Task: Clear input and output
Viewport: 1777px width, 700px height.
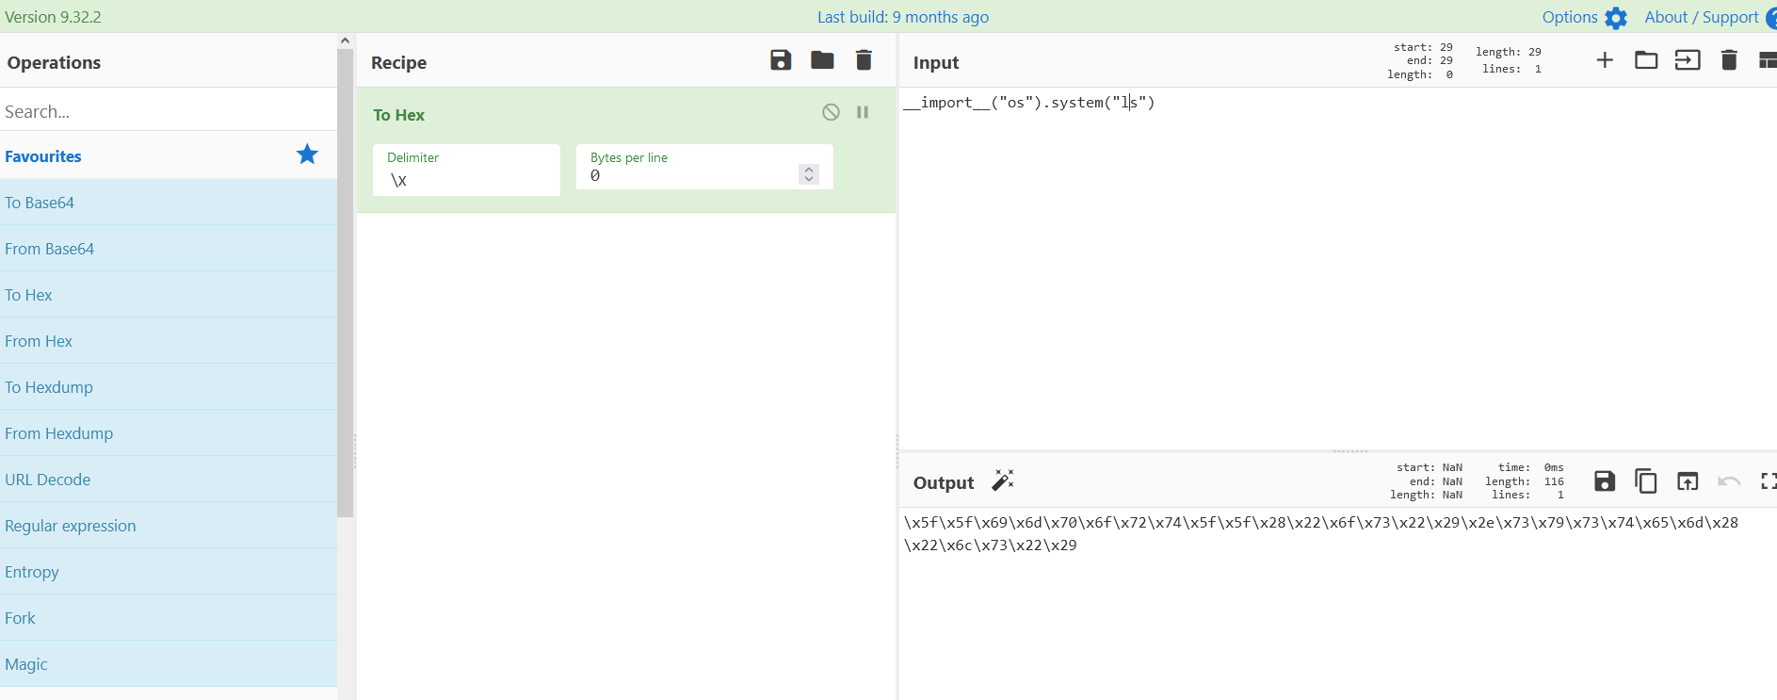Action: click(x=1729, y=60)
